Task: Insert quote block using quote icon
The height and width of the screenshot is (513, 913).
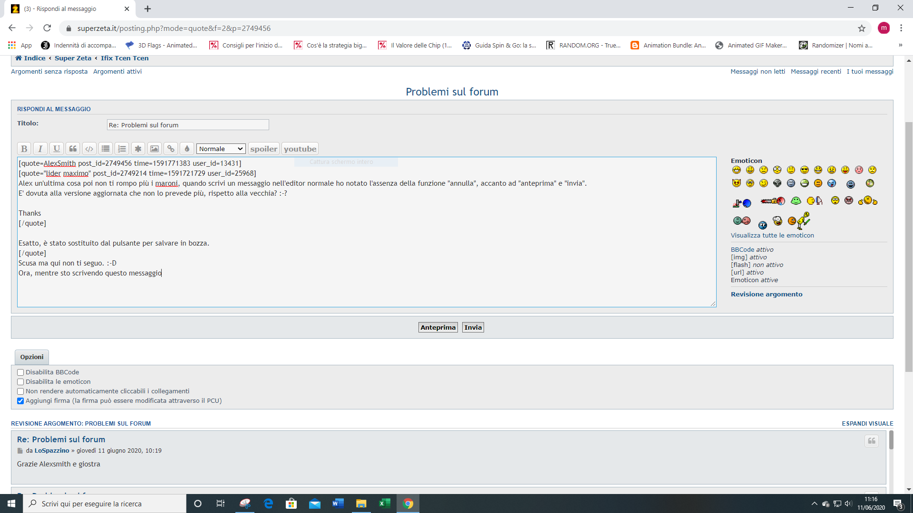Action: pyautogui.click(x=73, y=149)
